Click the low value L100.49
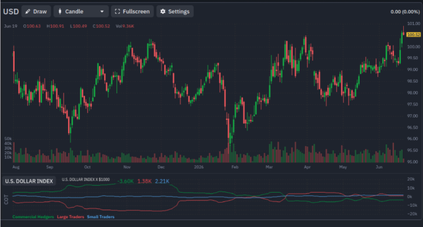The image size is (423, 227). coord(79,26)
